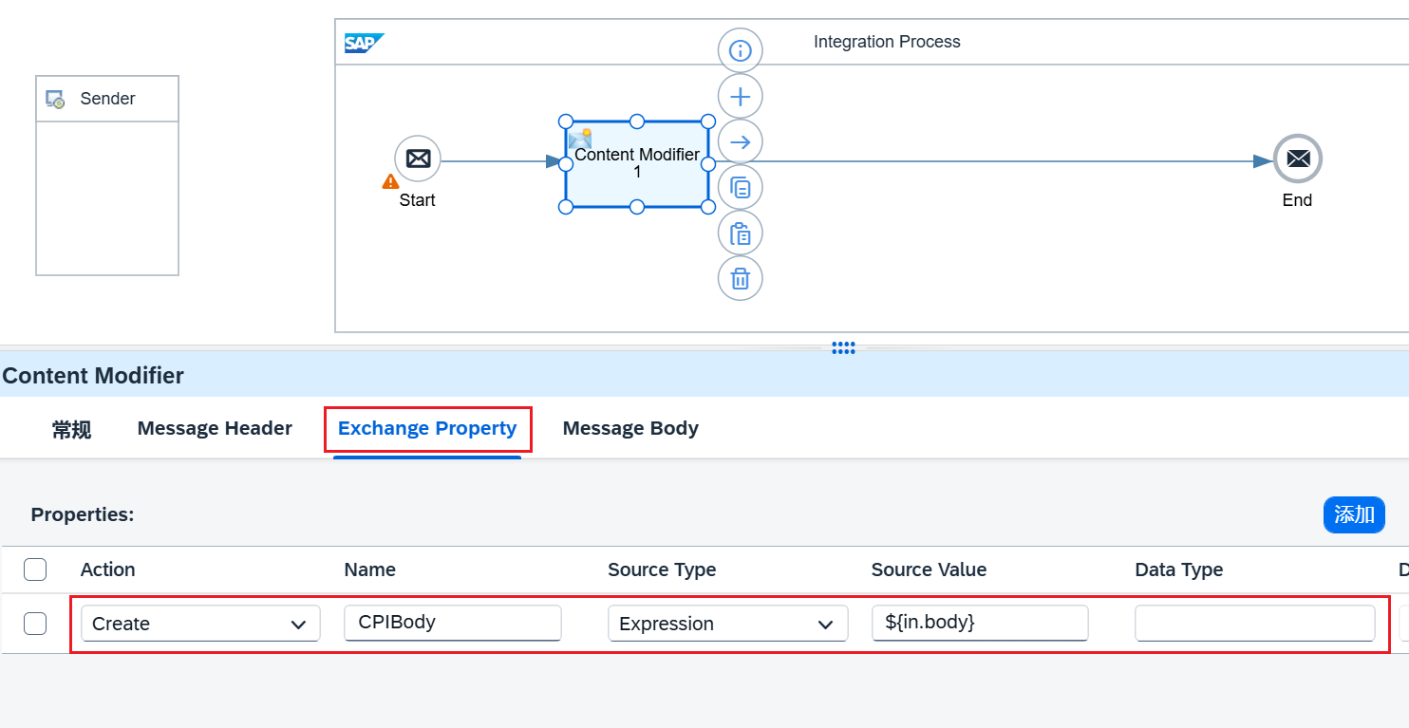Click the panel splitter drag handle
Screen dimensions: 1409x728
[843, 348]
